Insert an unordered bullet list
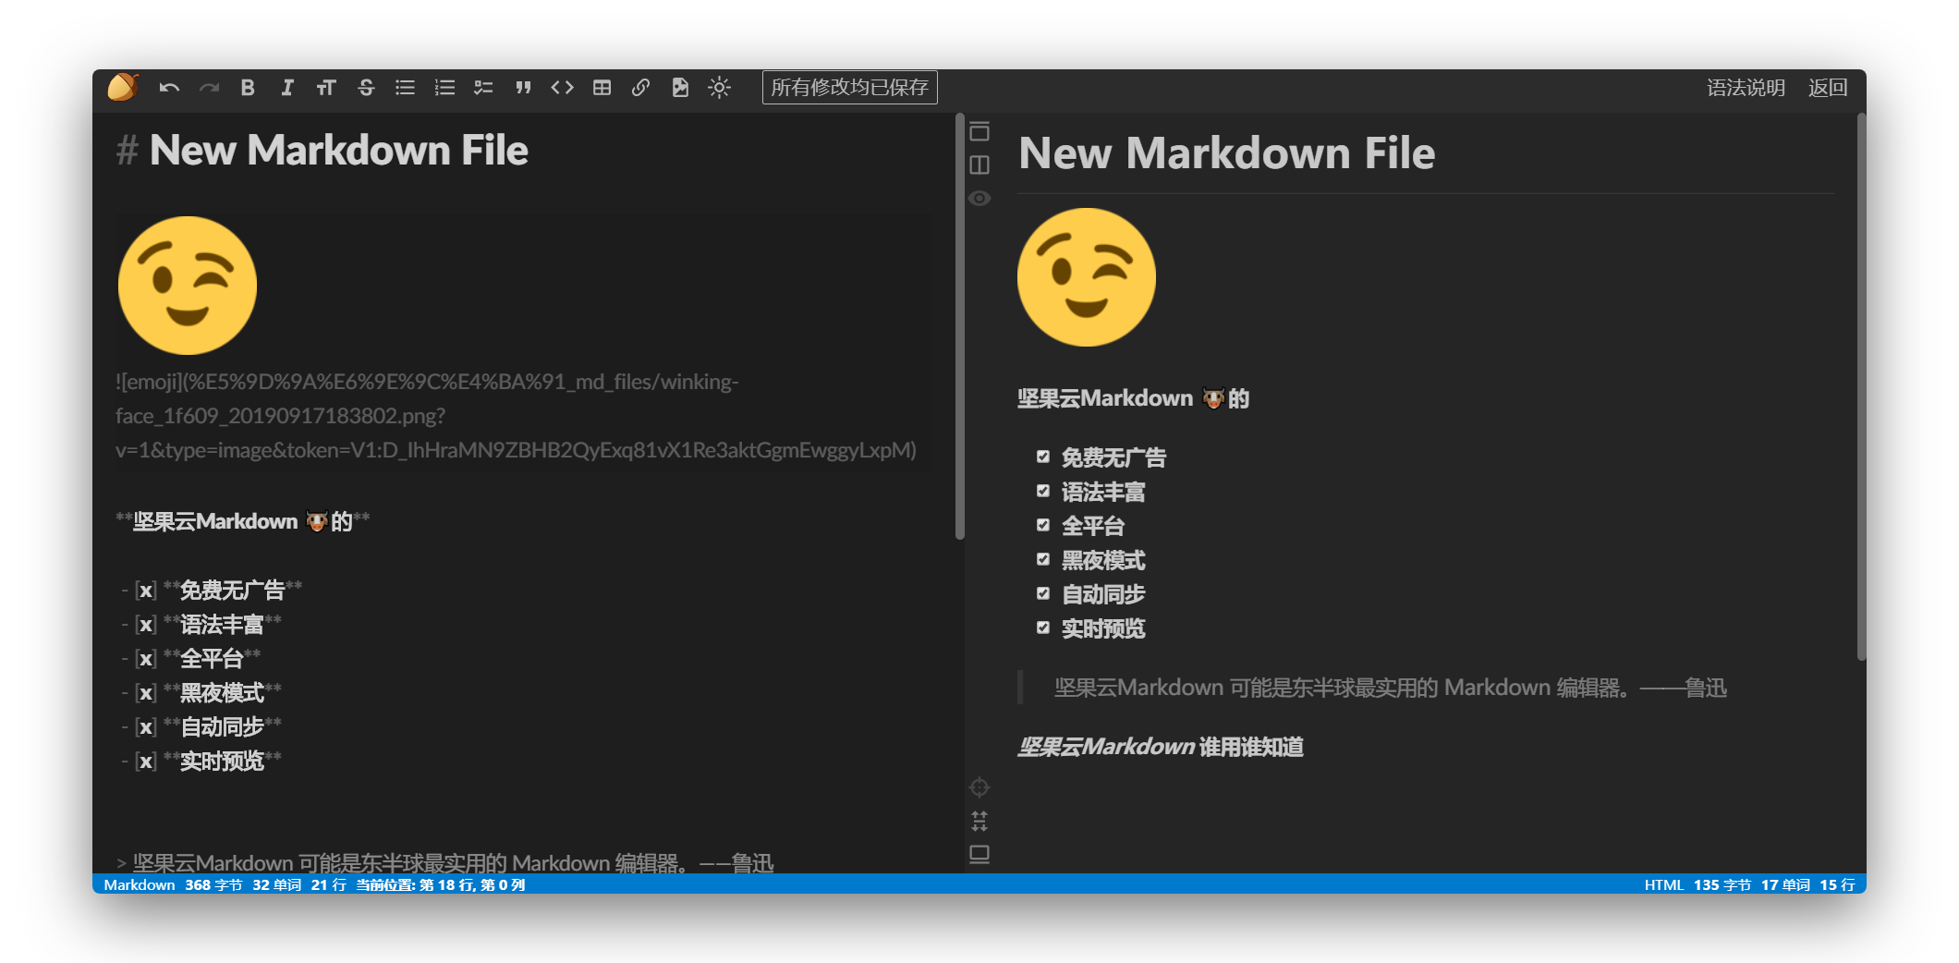 [405, 88]
